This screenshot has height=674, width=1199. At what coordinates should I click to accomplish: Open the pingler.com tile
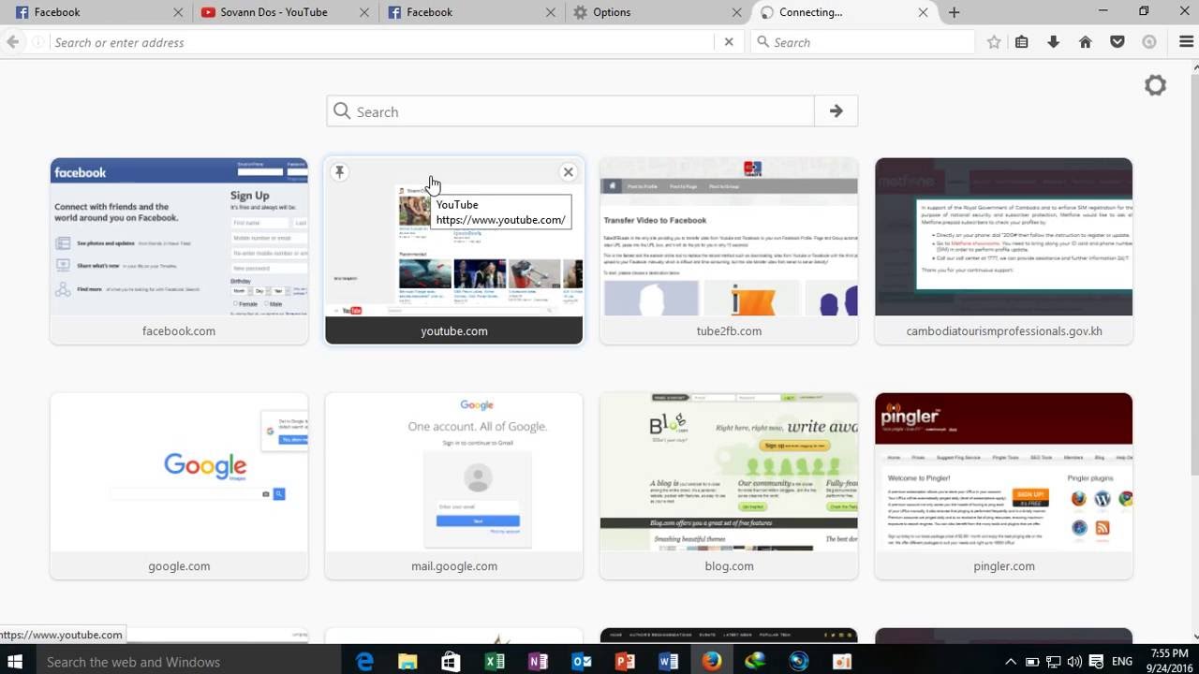point(1004,486)
